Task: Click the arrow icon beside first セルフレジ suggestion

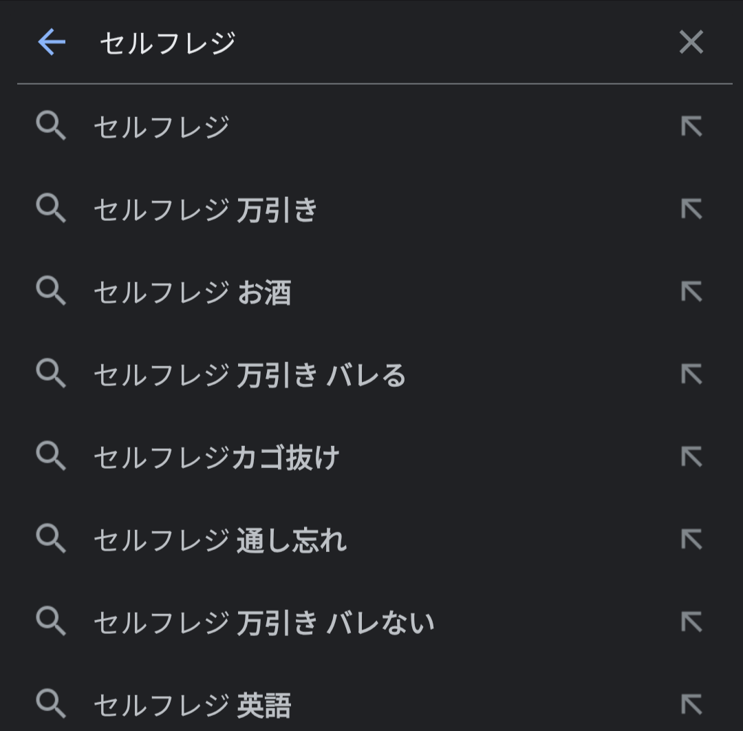Action: coord(691,127)
